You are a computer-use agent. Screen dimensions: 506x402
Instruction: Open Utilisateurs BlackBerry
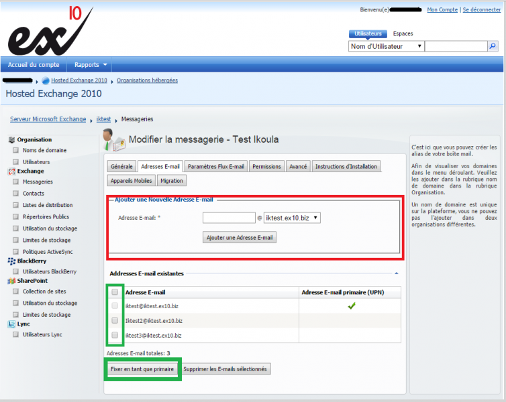coord(50,271)
